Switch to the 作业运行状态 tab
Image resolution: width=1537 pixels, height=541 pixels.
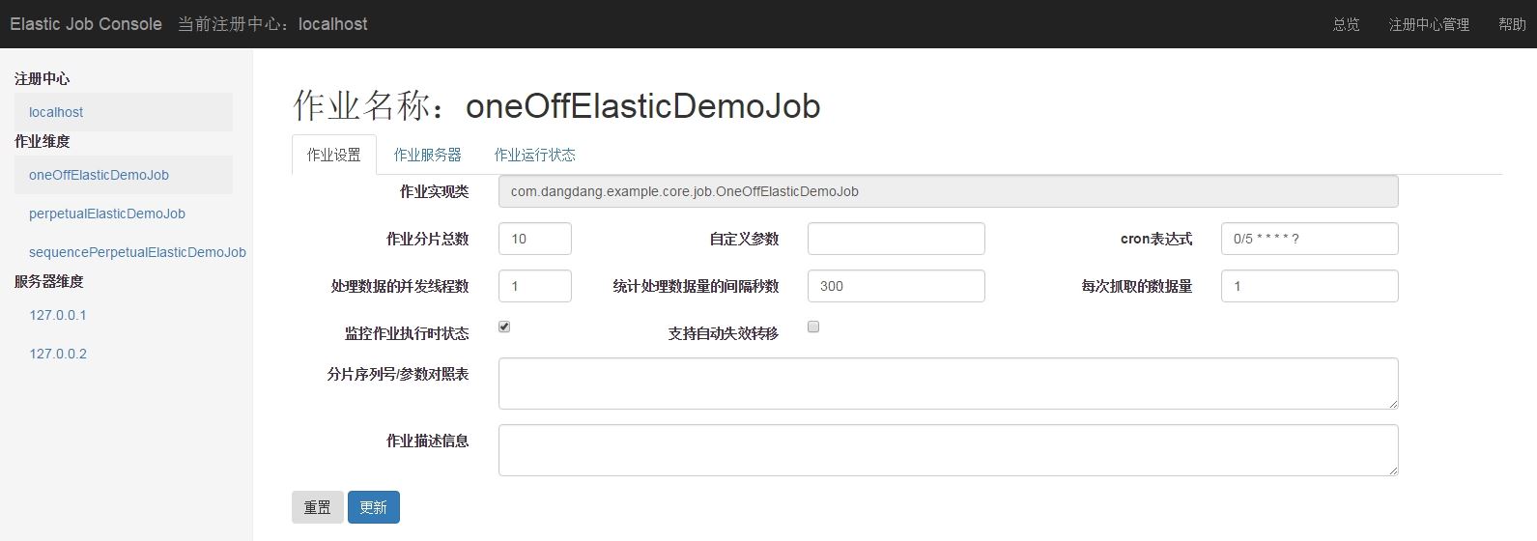[x=534, y=155]
